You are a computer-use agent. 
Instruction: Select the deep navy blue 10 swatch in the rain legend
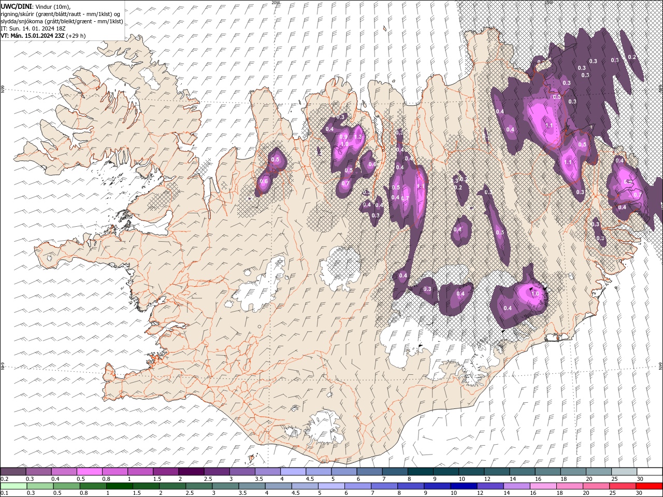pyautogui.click(x=464, y=486)
